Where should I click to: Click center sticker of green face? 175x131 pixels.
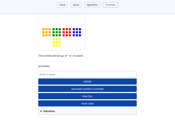tap(57, 32)
